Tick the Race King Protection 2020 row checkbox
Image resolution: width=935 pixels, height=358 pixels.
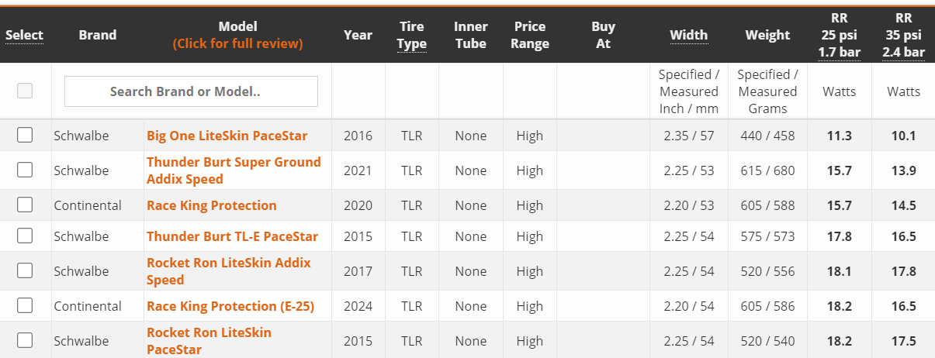coord(25,205)
